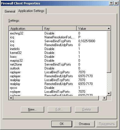Select the raplayer LocalBindTcpPorts row

click(x=58, y=72)
